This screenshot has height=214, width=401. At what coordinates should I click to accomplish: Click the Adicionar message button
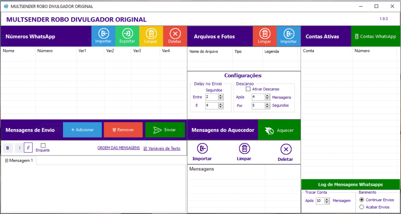[x=82, y=130]
